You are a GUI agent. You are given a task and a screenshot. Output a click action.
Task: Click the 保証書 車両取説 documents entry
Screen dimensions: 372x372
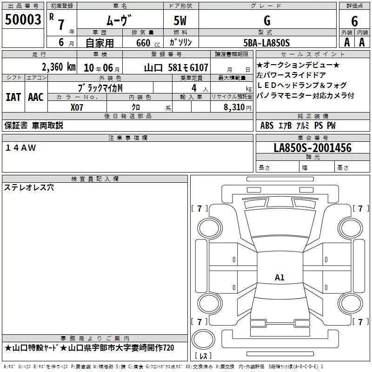click(33, 126)
